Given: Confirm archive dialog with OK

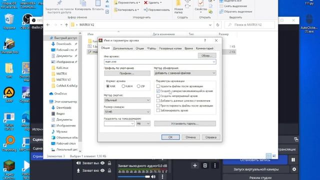Looking at the screenshot, I should coord(170,137).
